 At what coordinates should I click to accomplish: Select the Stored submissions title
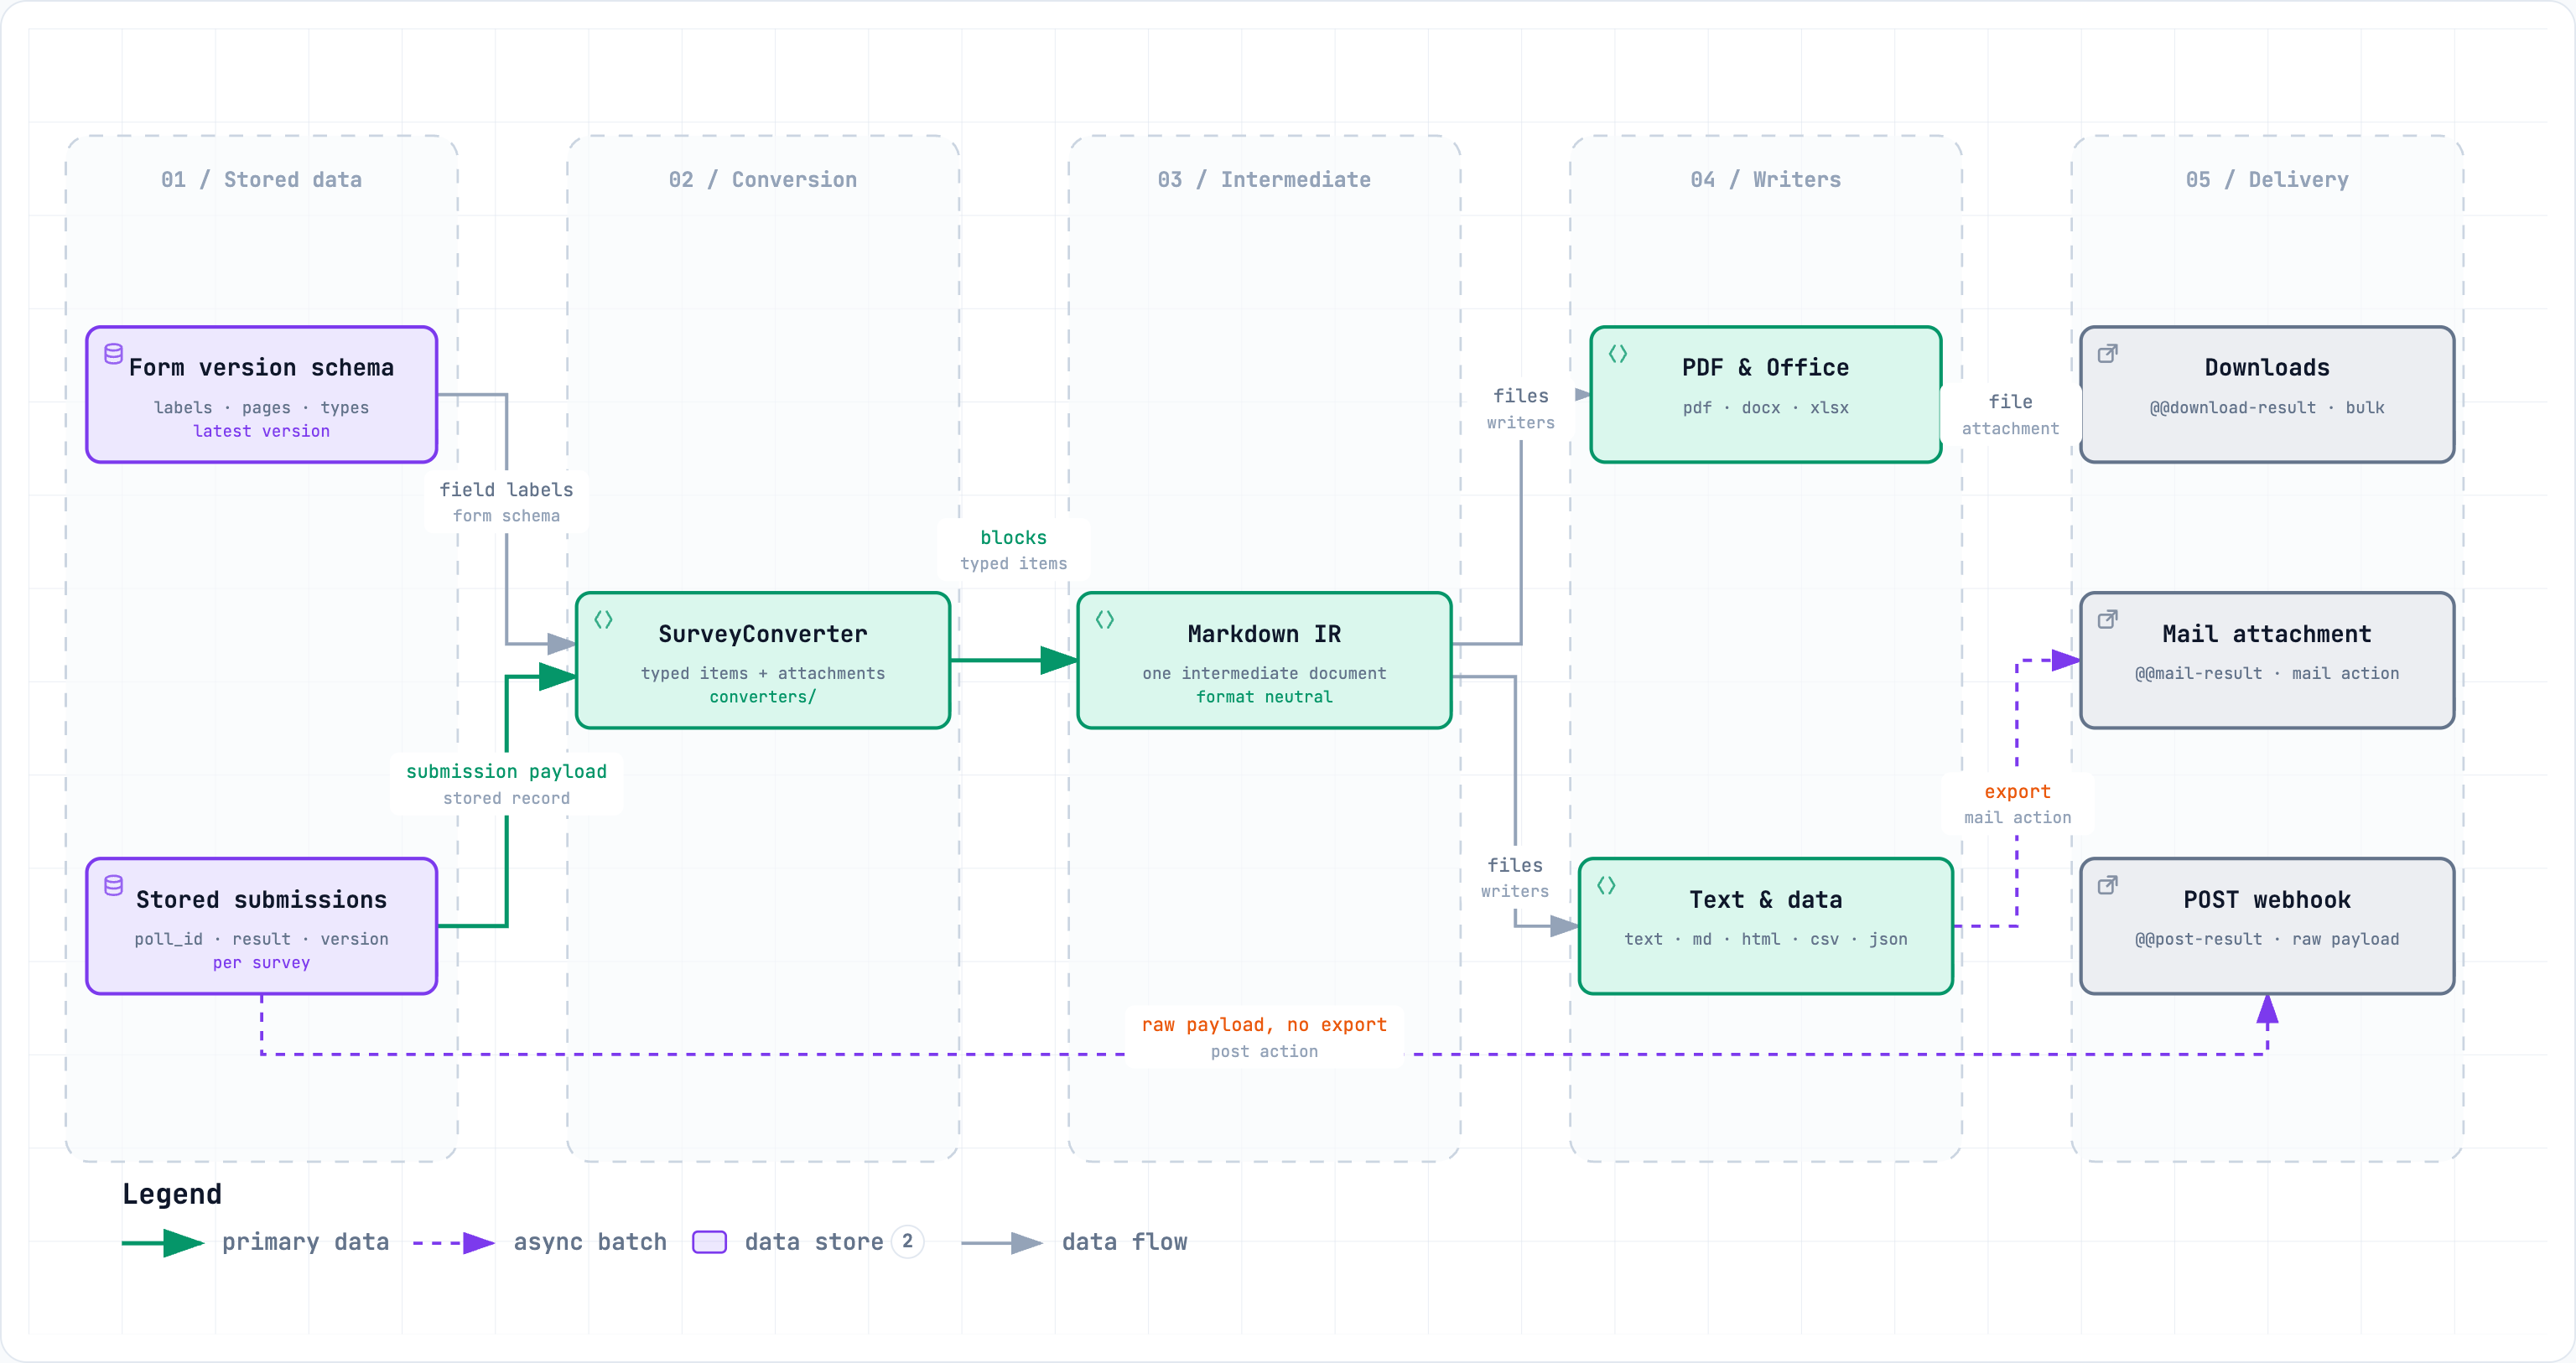tap(261, 900)
